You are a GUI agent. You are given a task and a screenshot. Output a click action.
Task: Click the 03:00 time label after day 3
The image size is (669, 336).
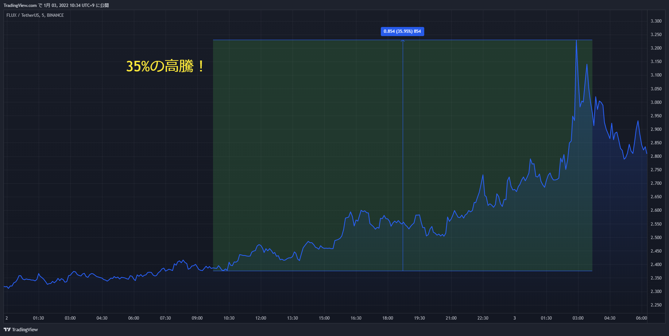tap(578, 318)
